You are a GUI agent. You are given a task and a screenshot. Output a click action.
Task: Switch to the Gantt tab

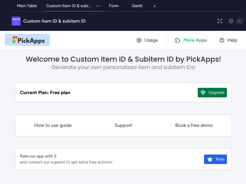click(x=137, y=6)
